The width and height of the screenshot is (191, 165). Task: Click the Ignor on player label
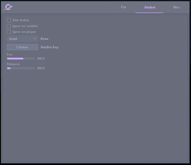(24, 32)
